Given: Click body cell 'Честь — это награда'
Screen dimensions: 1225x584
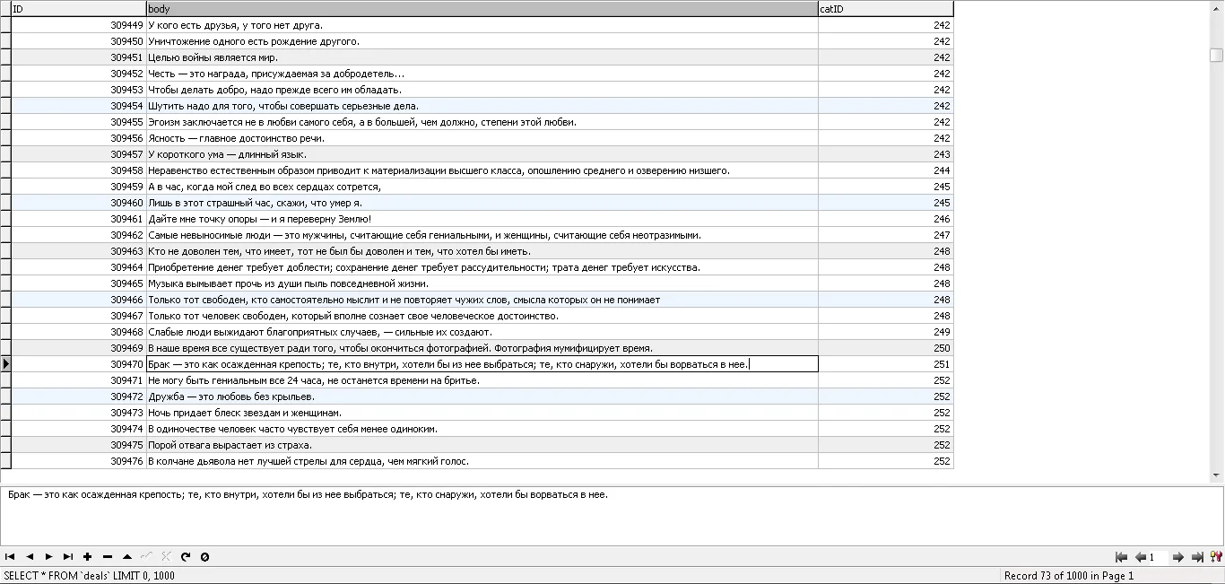Looking at the screenshot, I should point(482,74).
